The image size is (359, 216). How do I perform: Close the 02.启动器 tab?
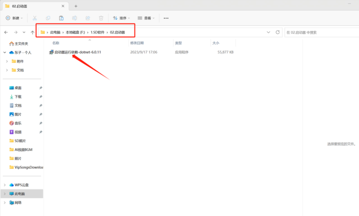63,6
